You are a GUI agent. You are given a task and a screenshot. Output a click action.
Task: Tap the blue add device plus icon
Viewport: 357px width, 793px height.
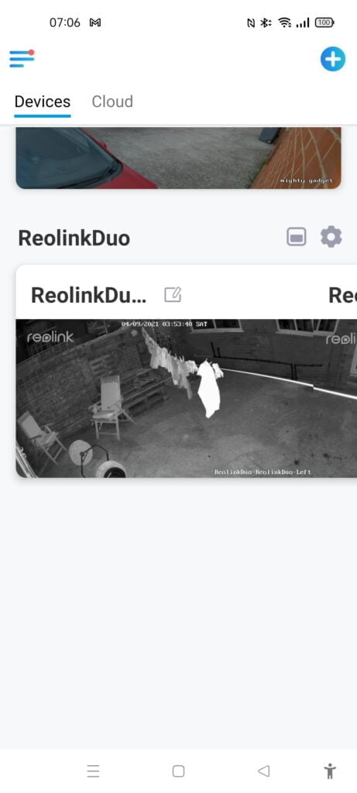coord(333,59)
